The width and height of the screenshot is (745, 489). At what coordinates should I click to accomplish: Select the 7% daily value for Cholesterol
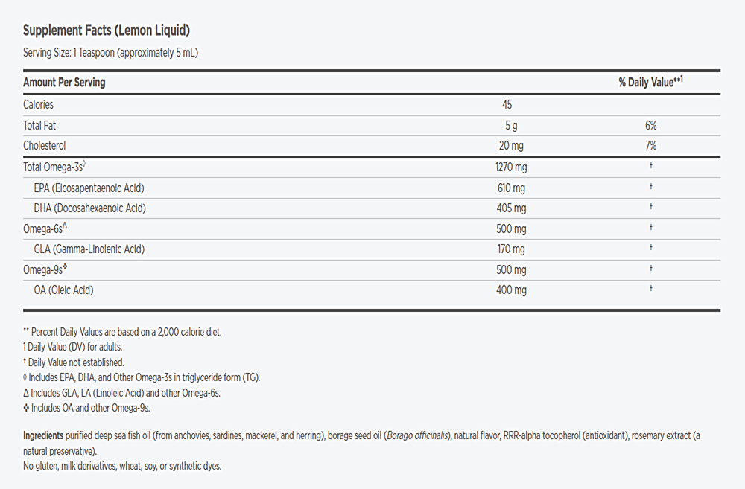(x=650, y=146)
